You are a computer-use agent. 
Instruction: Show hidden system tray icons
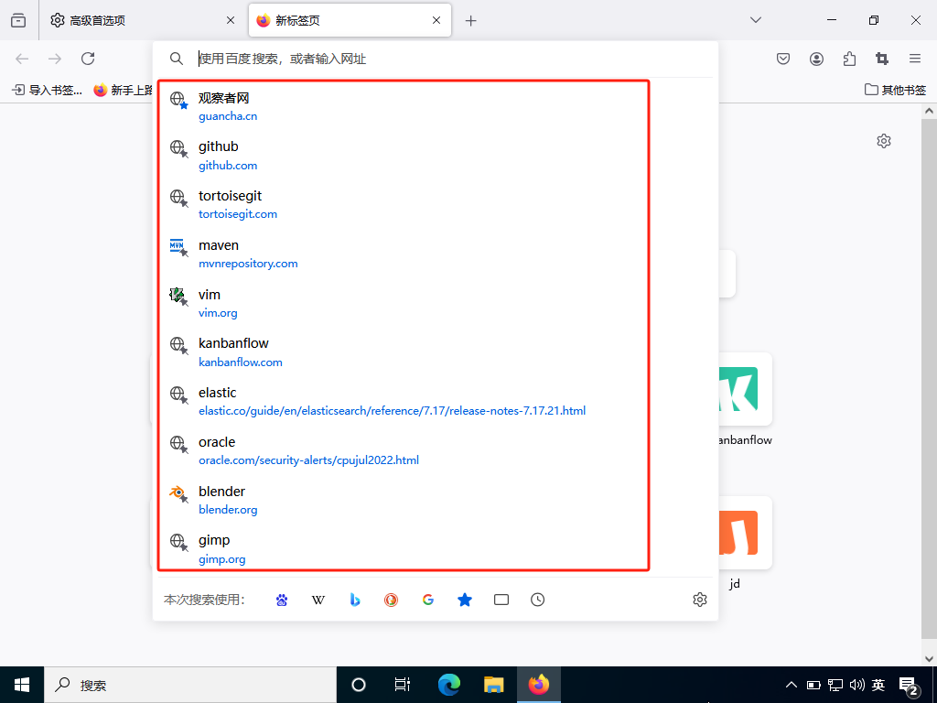(x=792, y=685)
